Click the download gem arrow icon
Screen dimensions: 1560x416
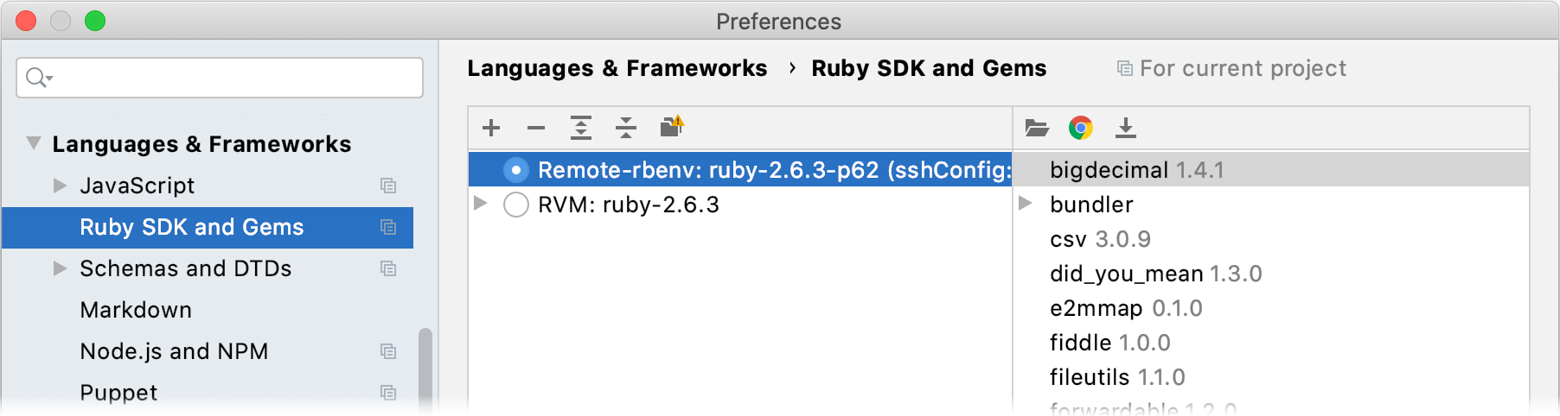coord(1125,128)
